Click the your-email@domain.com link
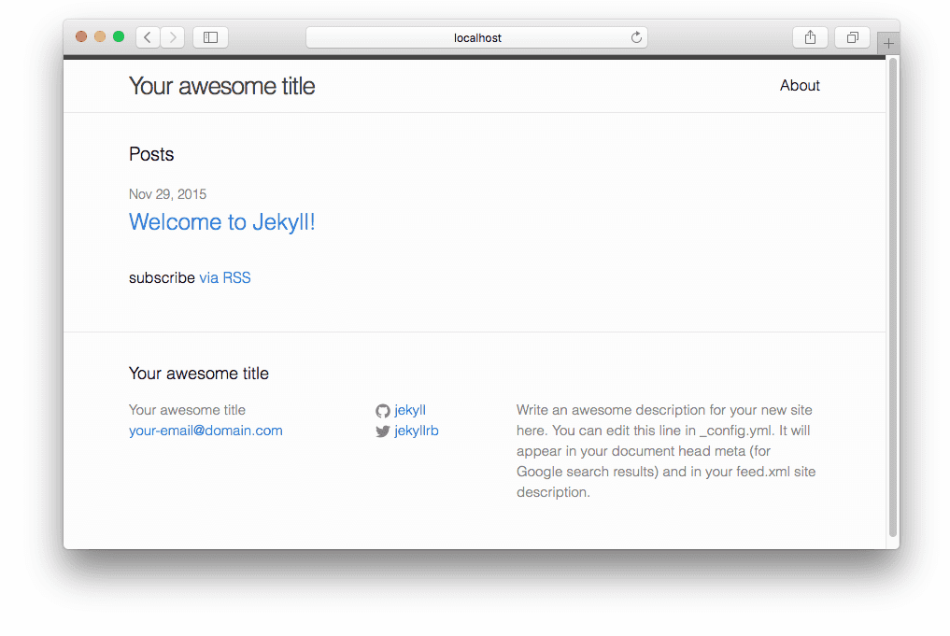950x636 pixels. point(206,431)
